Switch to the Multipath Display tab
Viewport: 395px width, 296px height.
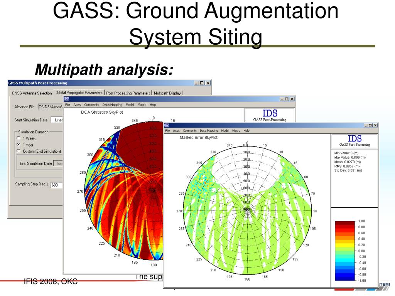tap(167, 93)
